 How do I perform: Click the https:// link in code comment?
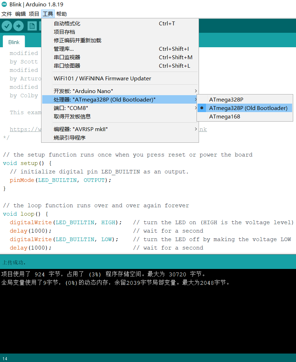(25, 129)
